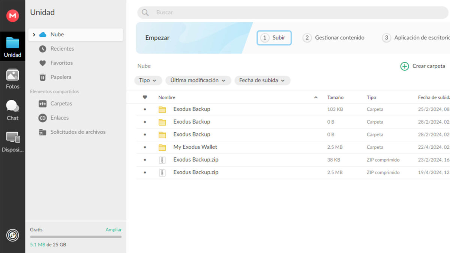450x253 pixels.
Task: Toggle favorite dot for My Exodus Wallet
Action: point(145,147)
